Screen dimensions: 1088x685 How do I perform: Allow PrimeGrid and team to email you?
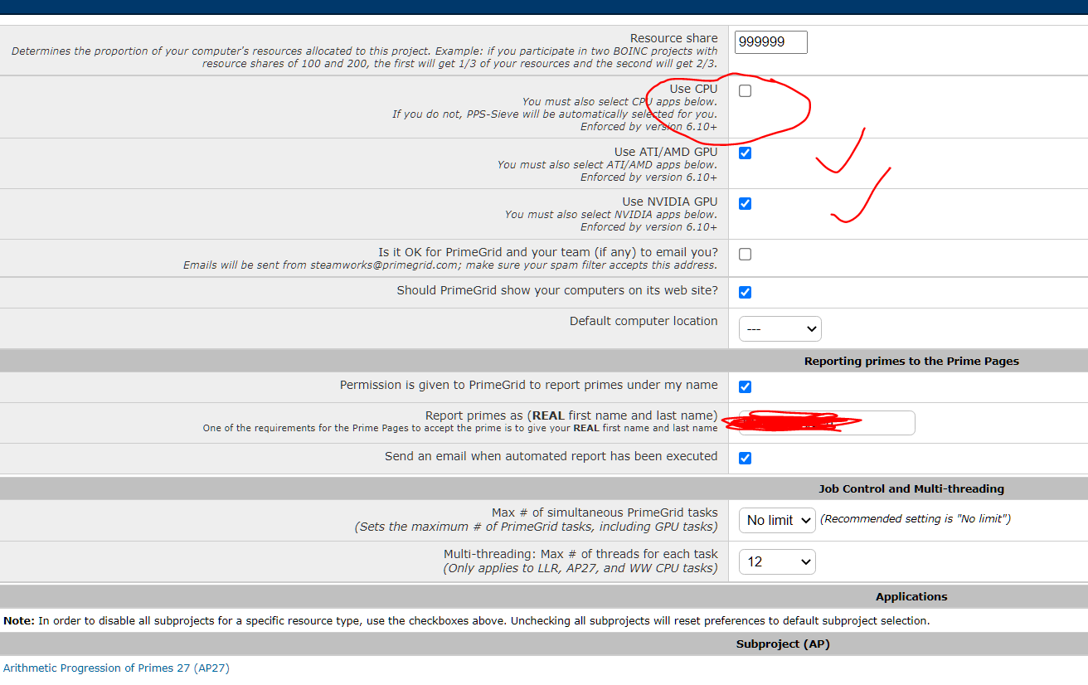click(x=745, y=255)
